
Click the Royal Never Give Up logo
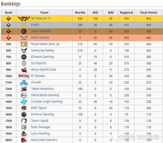(24, 44)
